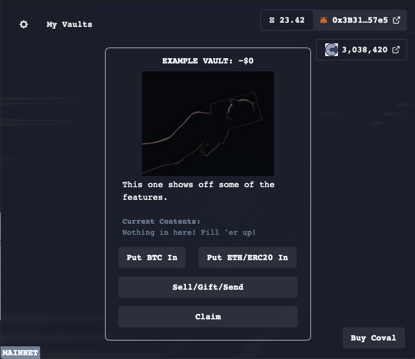Open wallet address external link icon
This screenshot has height=359, width=415.
(397, 20)
